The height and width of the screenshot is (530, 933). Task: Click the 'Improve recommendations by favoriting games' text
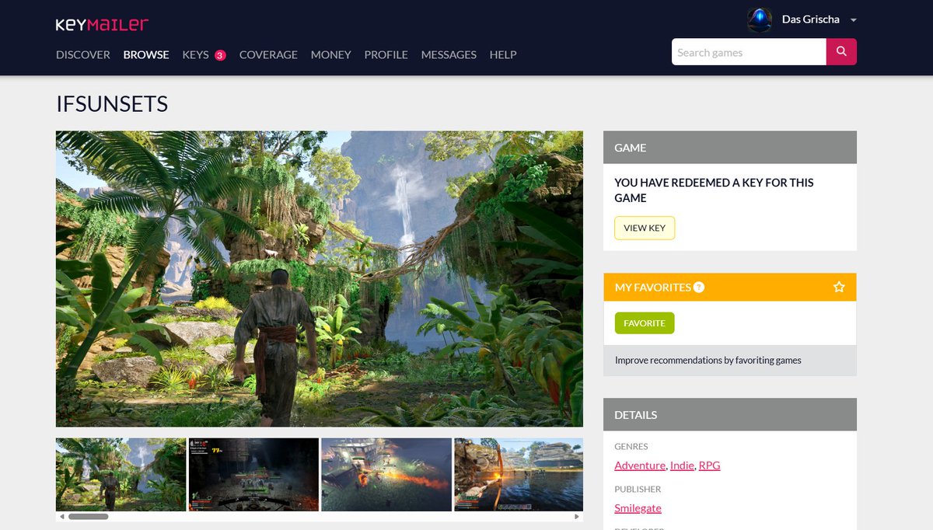(708, 361)
